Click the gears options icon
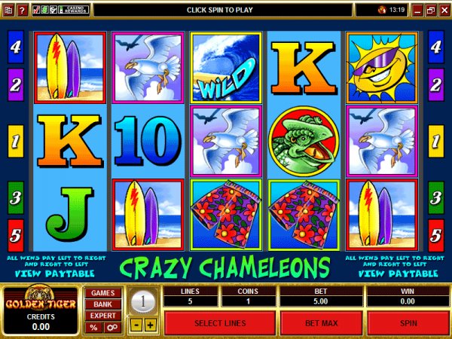Screen dimensions: 452x339 click(111, 328)
